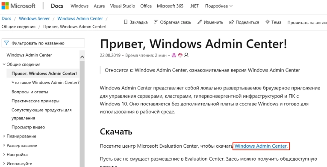
Task: Click the filter funnel icon
Action: [7, 43]
